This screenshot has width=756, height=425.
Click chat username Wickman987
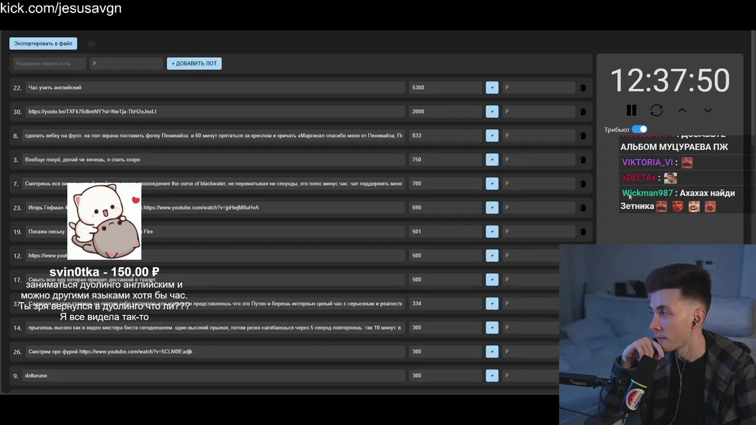[647, 193]
